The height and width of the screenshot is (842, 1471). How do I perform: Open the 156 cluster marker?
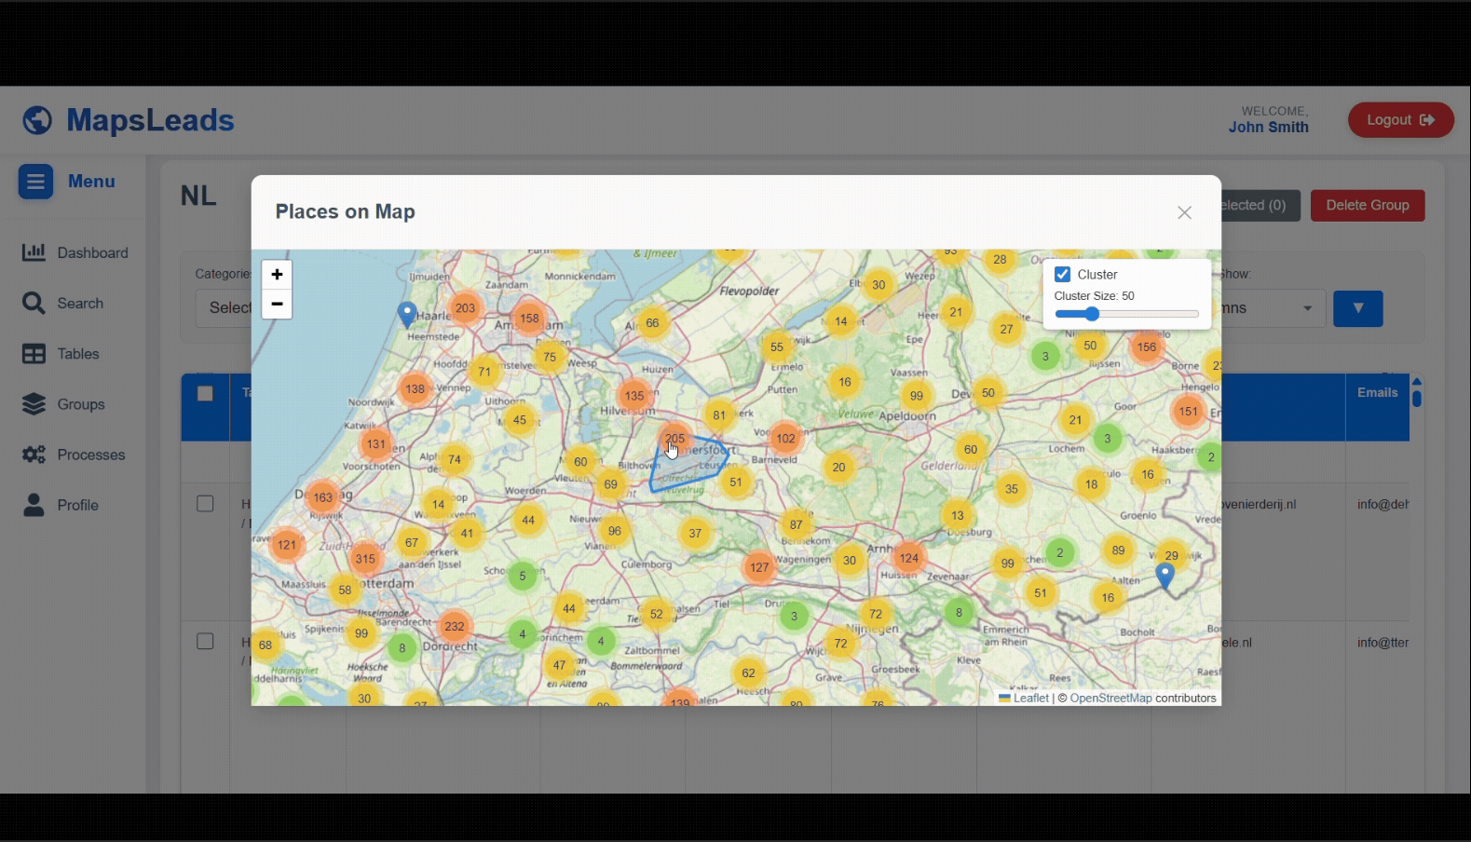coord(1147,347)
